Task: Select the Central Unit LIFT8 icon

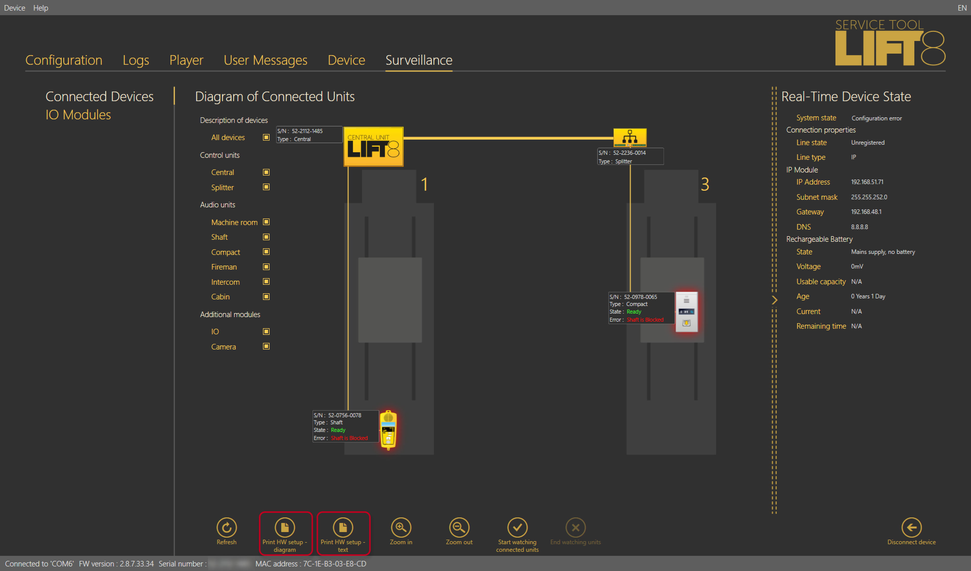Action: (373, 147)
